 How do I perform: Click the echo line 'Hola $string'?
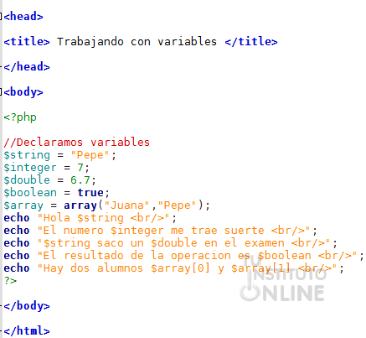tap(90, 218)
